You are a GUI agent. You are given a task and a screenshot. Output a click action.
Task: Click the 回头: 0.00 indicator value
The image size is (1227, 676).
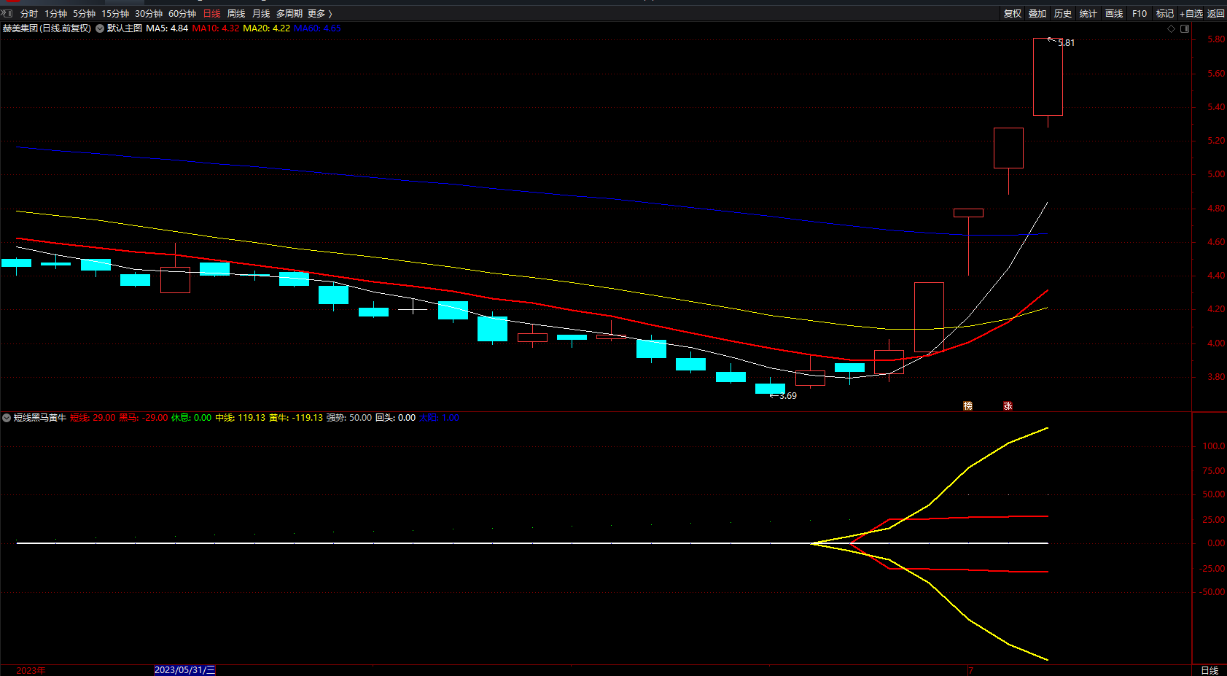click(396, 418)
